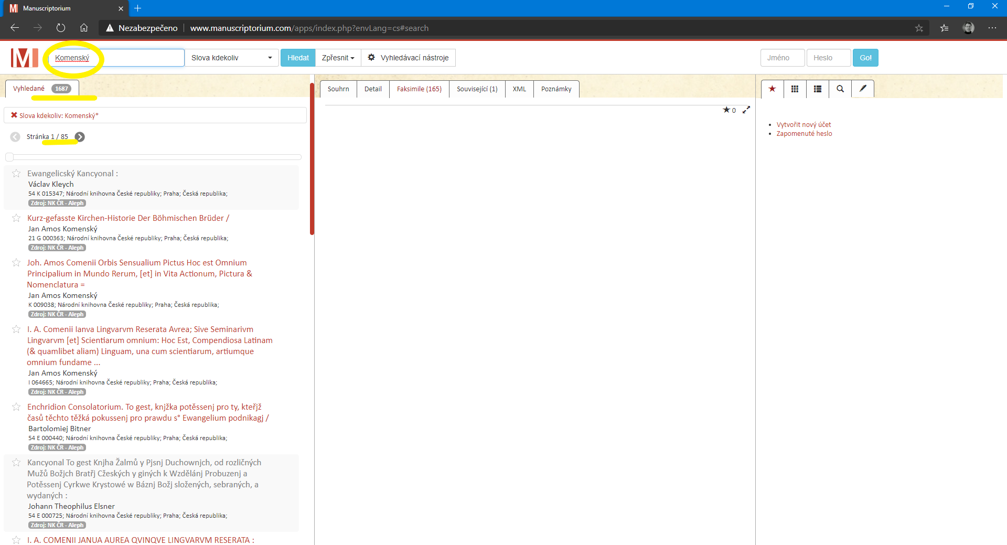Image resolution: width=1007 pixels, height=545 pixels.
Task: Remove the Komenský* search filter
Action: pyautogui.click(x=14, y=115)
